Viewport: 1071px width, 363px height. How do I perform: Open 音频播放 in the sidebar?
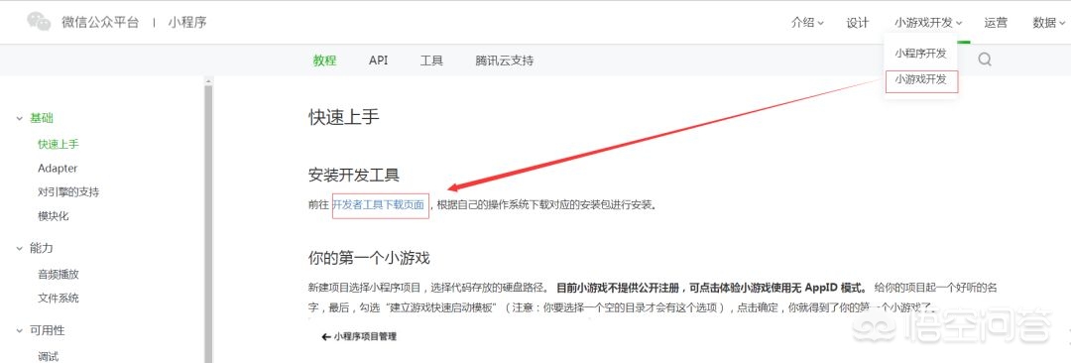click(59, 274)
